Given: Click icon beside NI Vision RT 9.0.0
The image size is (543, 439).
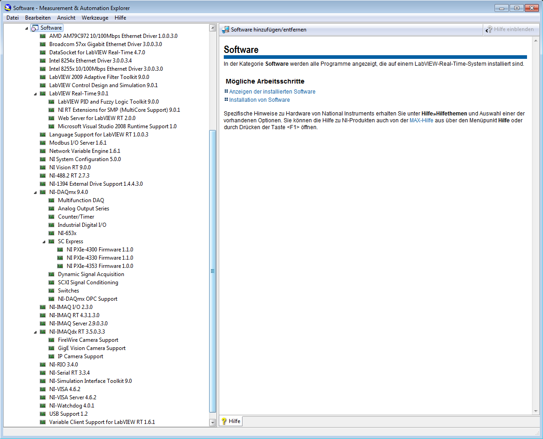Looking at the screenshot, I should 42,167.
